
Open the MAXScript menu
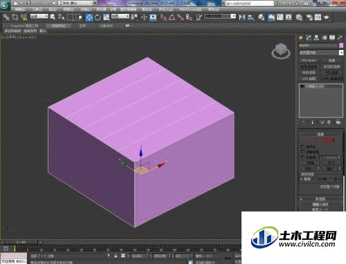coord(190,10)
